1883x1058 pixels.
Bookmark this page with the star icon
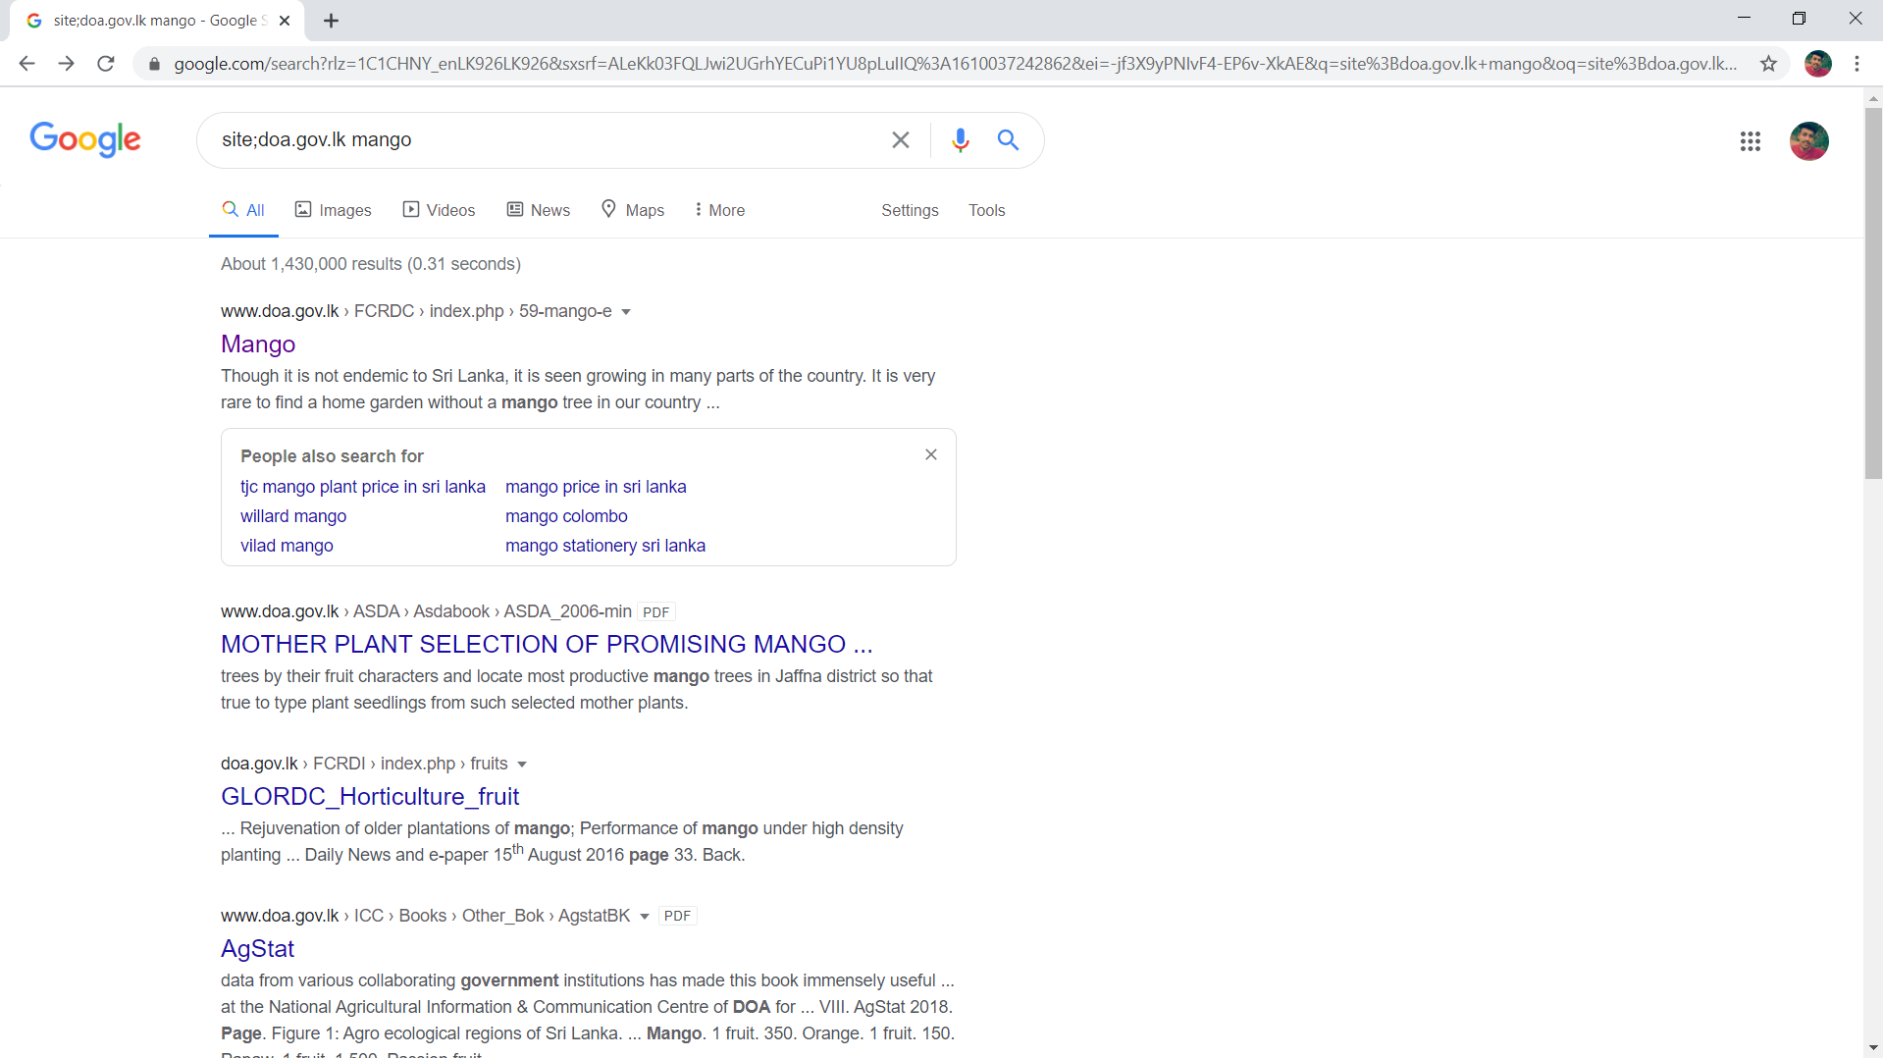point(1768,64)
